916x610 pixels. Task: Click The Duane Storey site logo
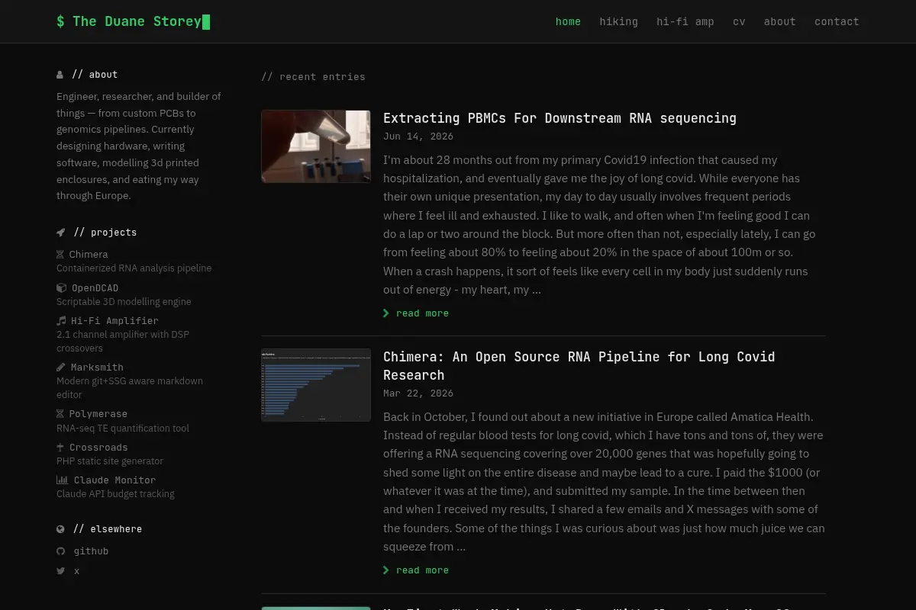(x=133, y=21)
